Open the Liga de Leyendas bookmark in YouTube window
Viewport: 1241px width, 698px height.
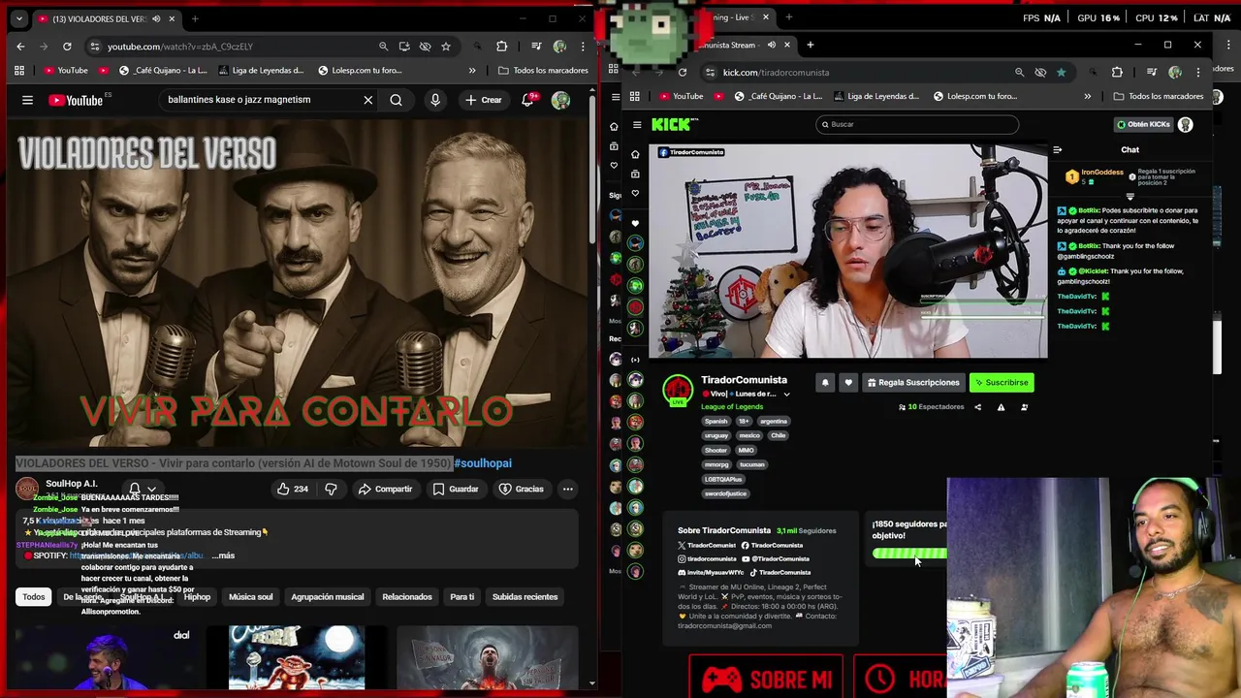point(263,71)
